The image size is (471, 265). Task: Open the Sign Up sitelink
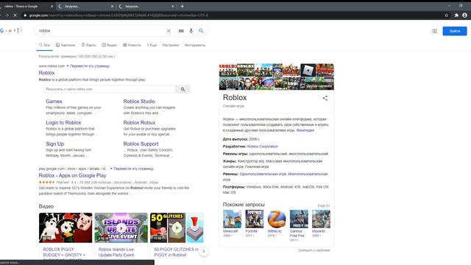(x=54, y=144)
